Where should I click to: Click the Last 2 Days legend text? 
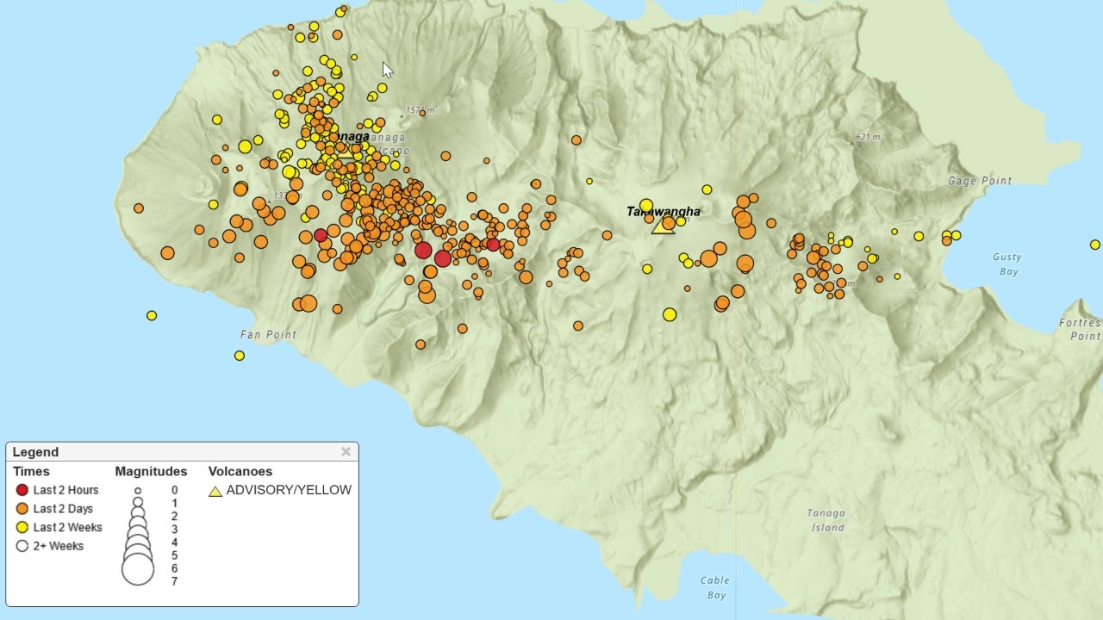(x=63, y=509)
